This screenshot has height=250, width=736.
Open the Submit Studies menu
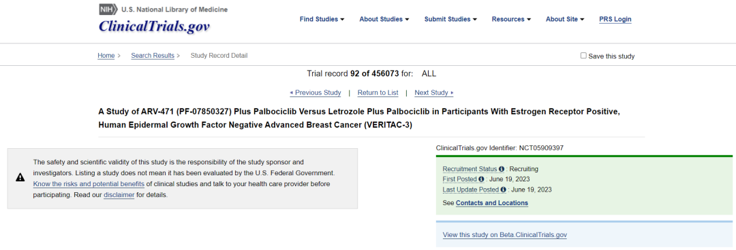[450, 19]
